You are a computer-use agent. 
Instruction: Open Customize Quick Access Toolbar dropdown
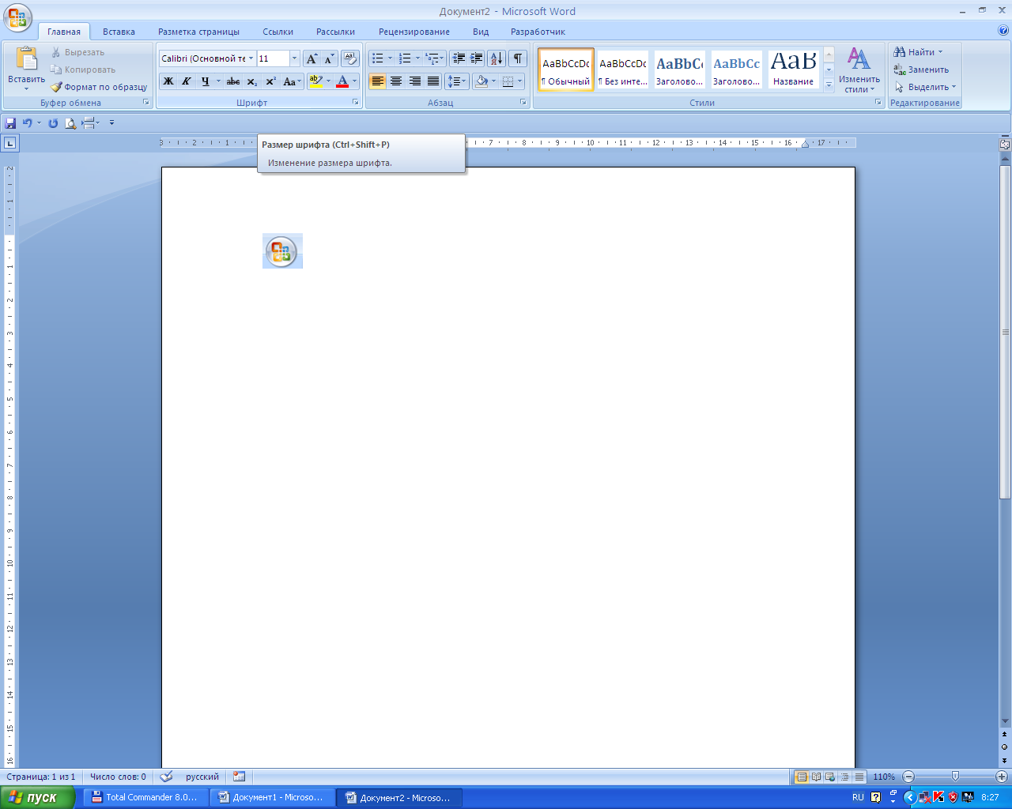[111, 123]
